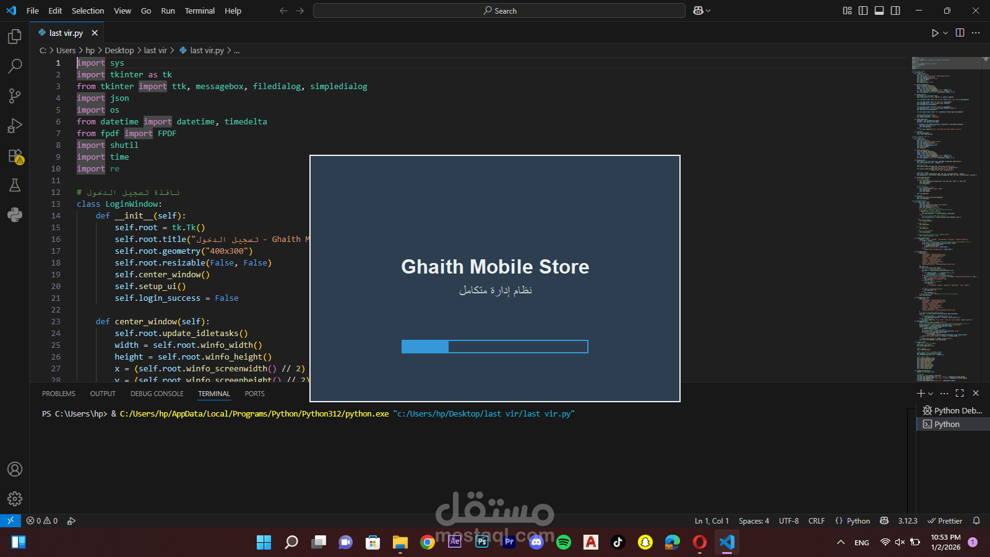The width and height of the screenshot is (990, 557).
Task: Open the new terminal launch profile dropdown
Action: tap(931, 393)
